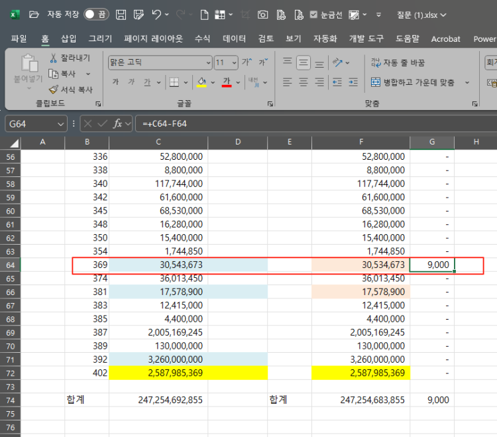The image size is (497, 437).
Task: Save the workbook with the floppy disk icon
Action: (121, 15)
